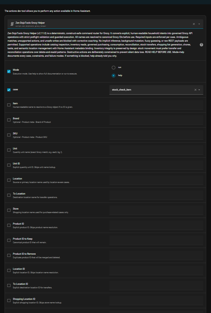The height and width of the screenshot is (313, 211).
Task: Clear the stock_check_item case value
Action: tap(195, 90)
